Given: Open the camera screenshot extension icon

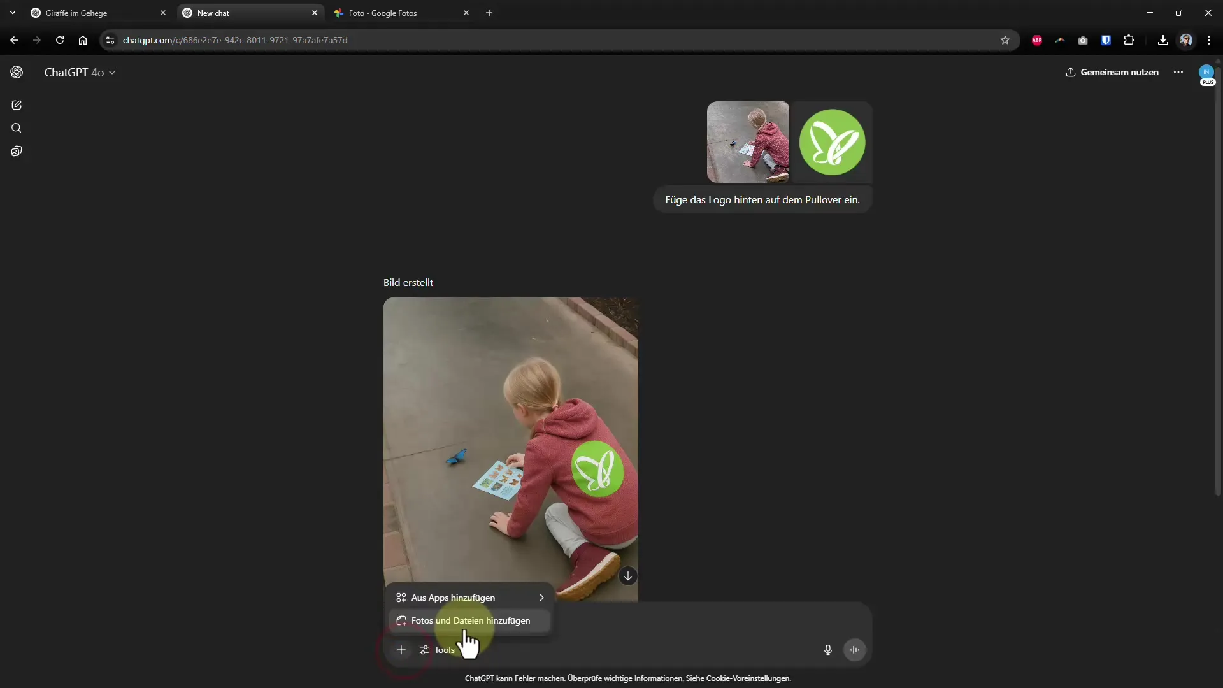Looking at the screenshot, I should pos(1083,40).
